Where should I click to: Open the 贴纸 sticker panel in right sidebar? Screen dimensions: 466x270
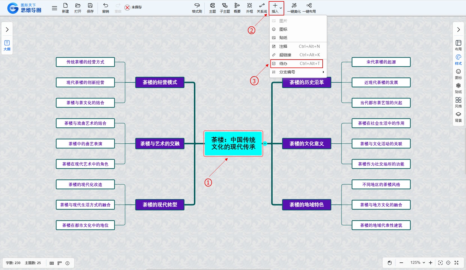[x=458, y=88]
